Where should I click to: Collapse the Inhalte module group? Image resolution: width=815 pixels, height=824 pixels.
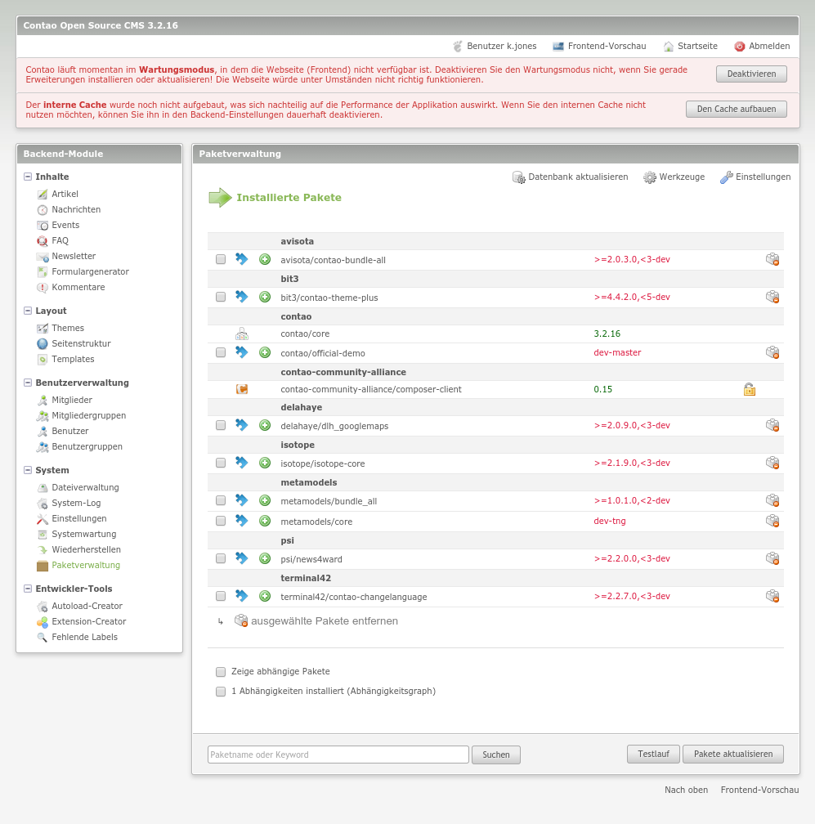tap(28, 177)
